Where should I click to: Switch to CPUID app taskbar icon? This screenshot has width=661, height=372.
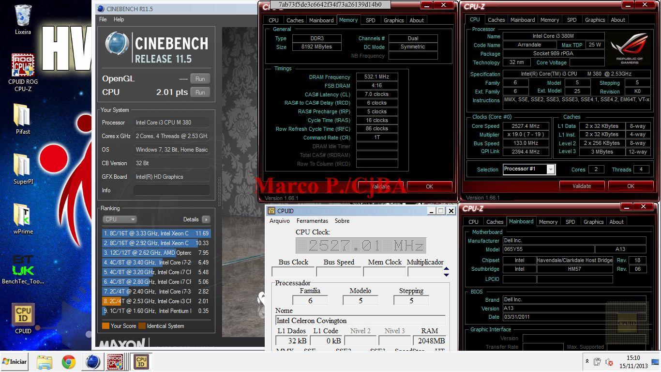[141, 362]
